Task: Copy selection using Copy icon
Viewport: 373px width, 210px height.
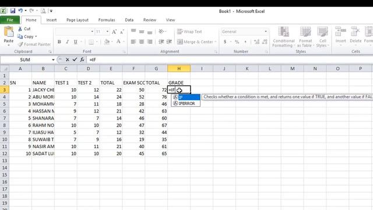Action: [x=20, y=36]
